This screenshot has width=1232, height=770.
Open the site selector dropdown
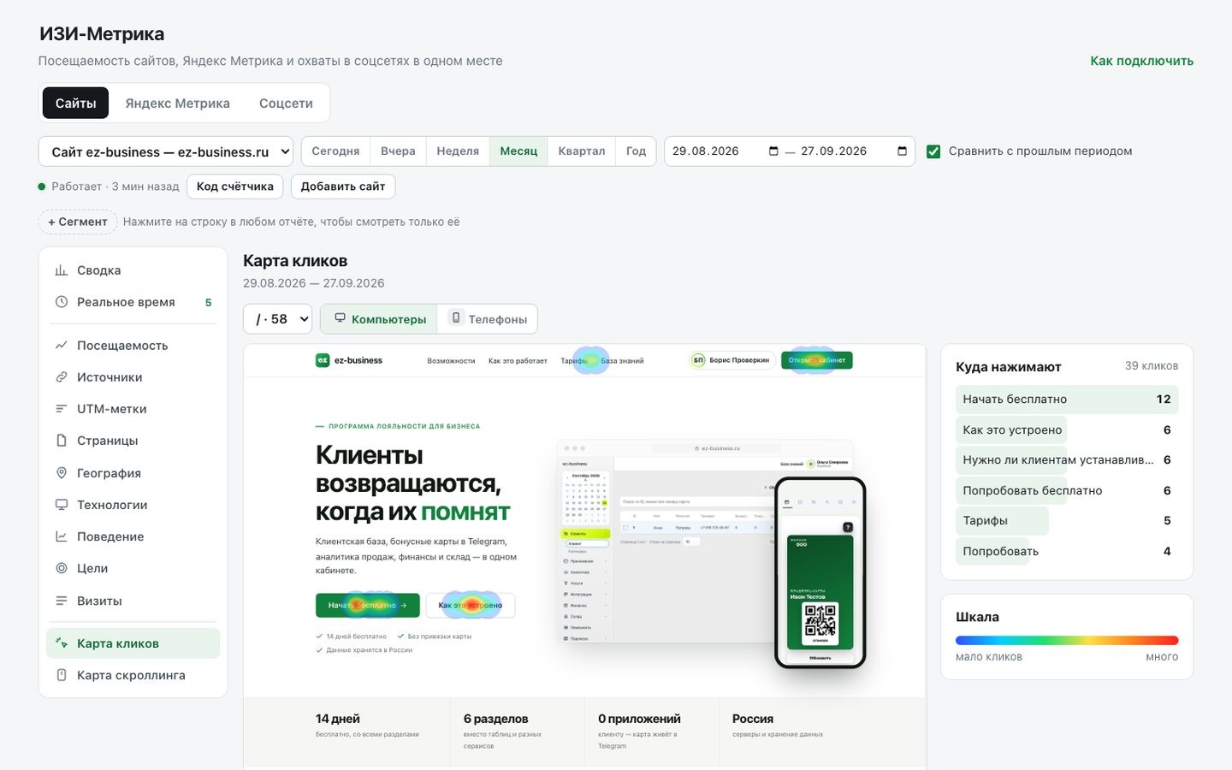pos(166,151)
